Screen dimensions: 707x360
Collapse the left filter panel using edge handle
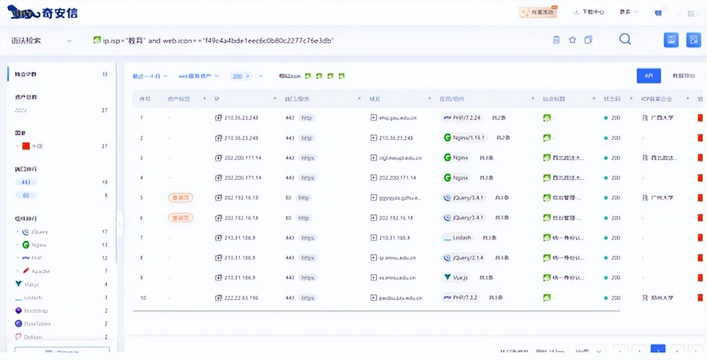pyautogui.click(x=121, y=222)
